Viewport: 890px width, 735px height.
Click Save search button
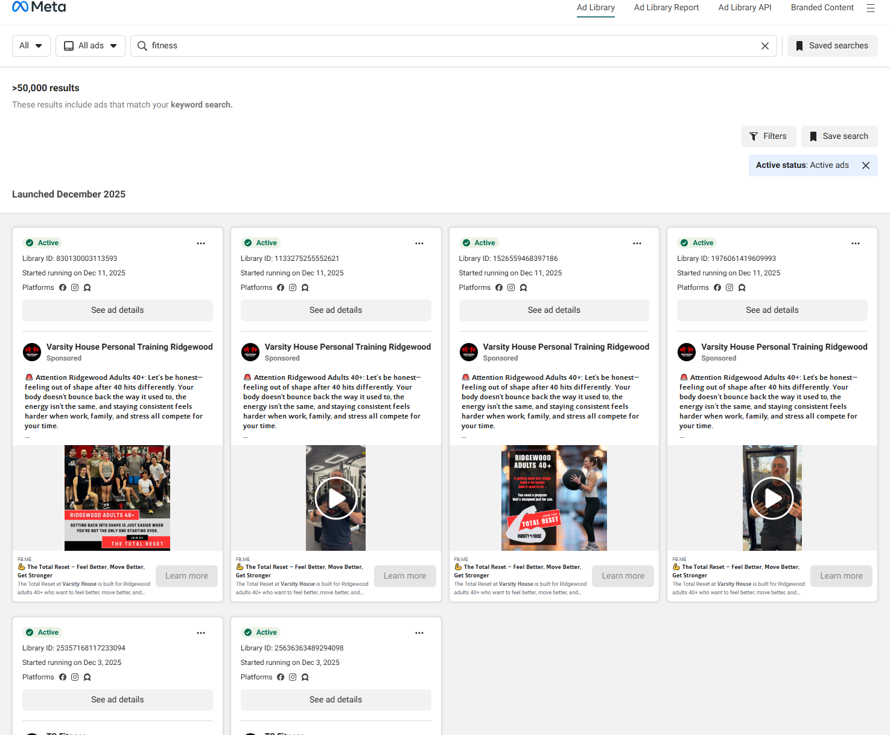click(x=839, y=136)
